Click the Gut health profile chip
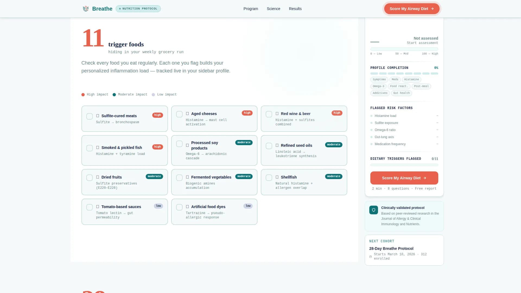Screen dimensions: 521x293 (401, 93)
